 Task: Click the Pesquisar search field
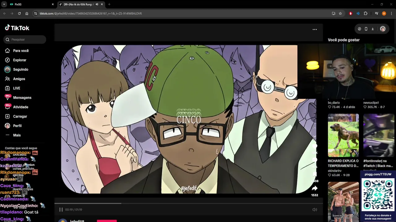(x=25, y=39)
